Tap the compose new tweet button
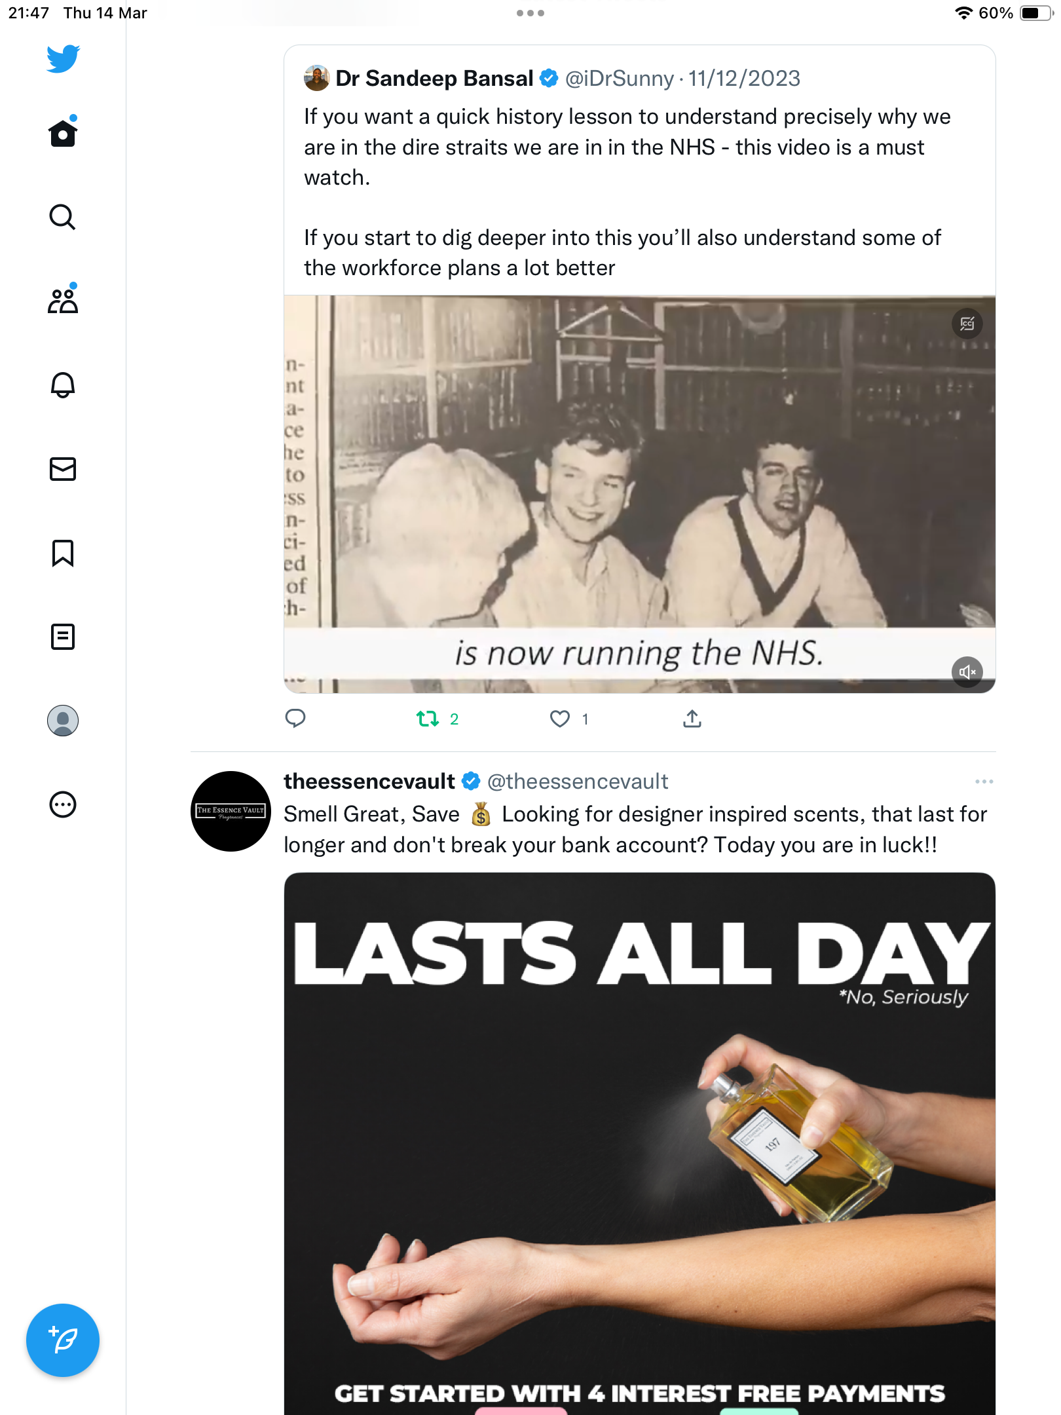 (63, 1340)
